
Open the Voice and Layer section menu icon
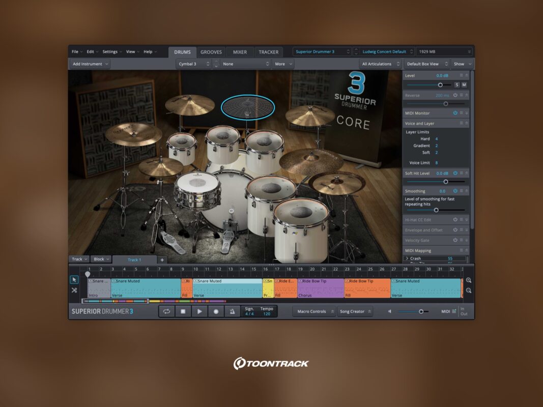pos(461,123)
